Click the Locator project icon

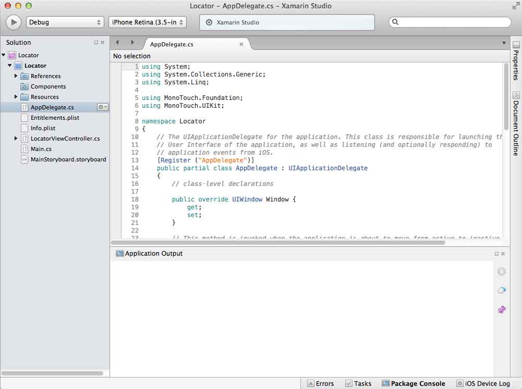(x=18, y=66)
